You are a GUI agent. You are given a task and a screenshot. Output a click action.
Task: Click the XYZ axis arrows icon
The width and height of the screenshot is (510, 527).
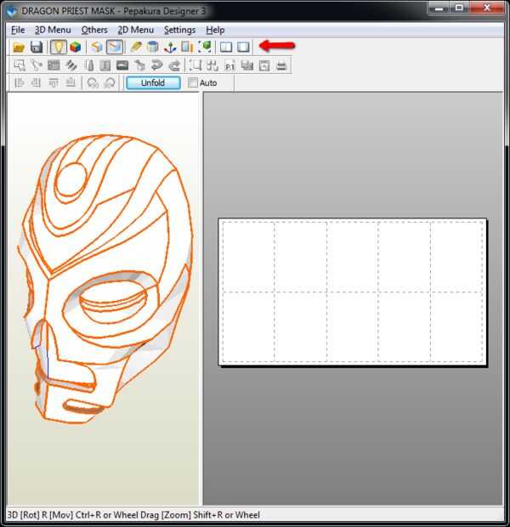[x=170, y=47]
